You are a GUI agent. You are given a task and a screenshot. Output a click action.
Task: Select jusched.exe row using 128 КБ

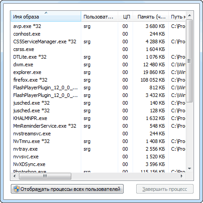point(98,111)
